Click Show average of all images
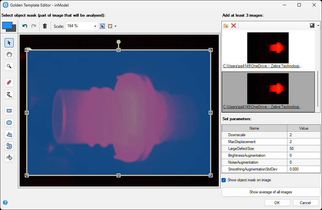The width and height of the screenshot is (322, 210). coord(271,192)
